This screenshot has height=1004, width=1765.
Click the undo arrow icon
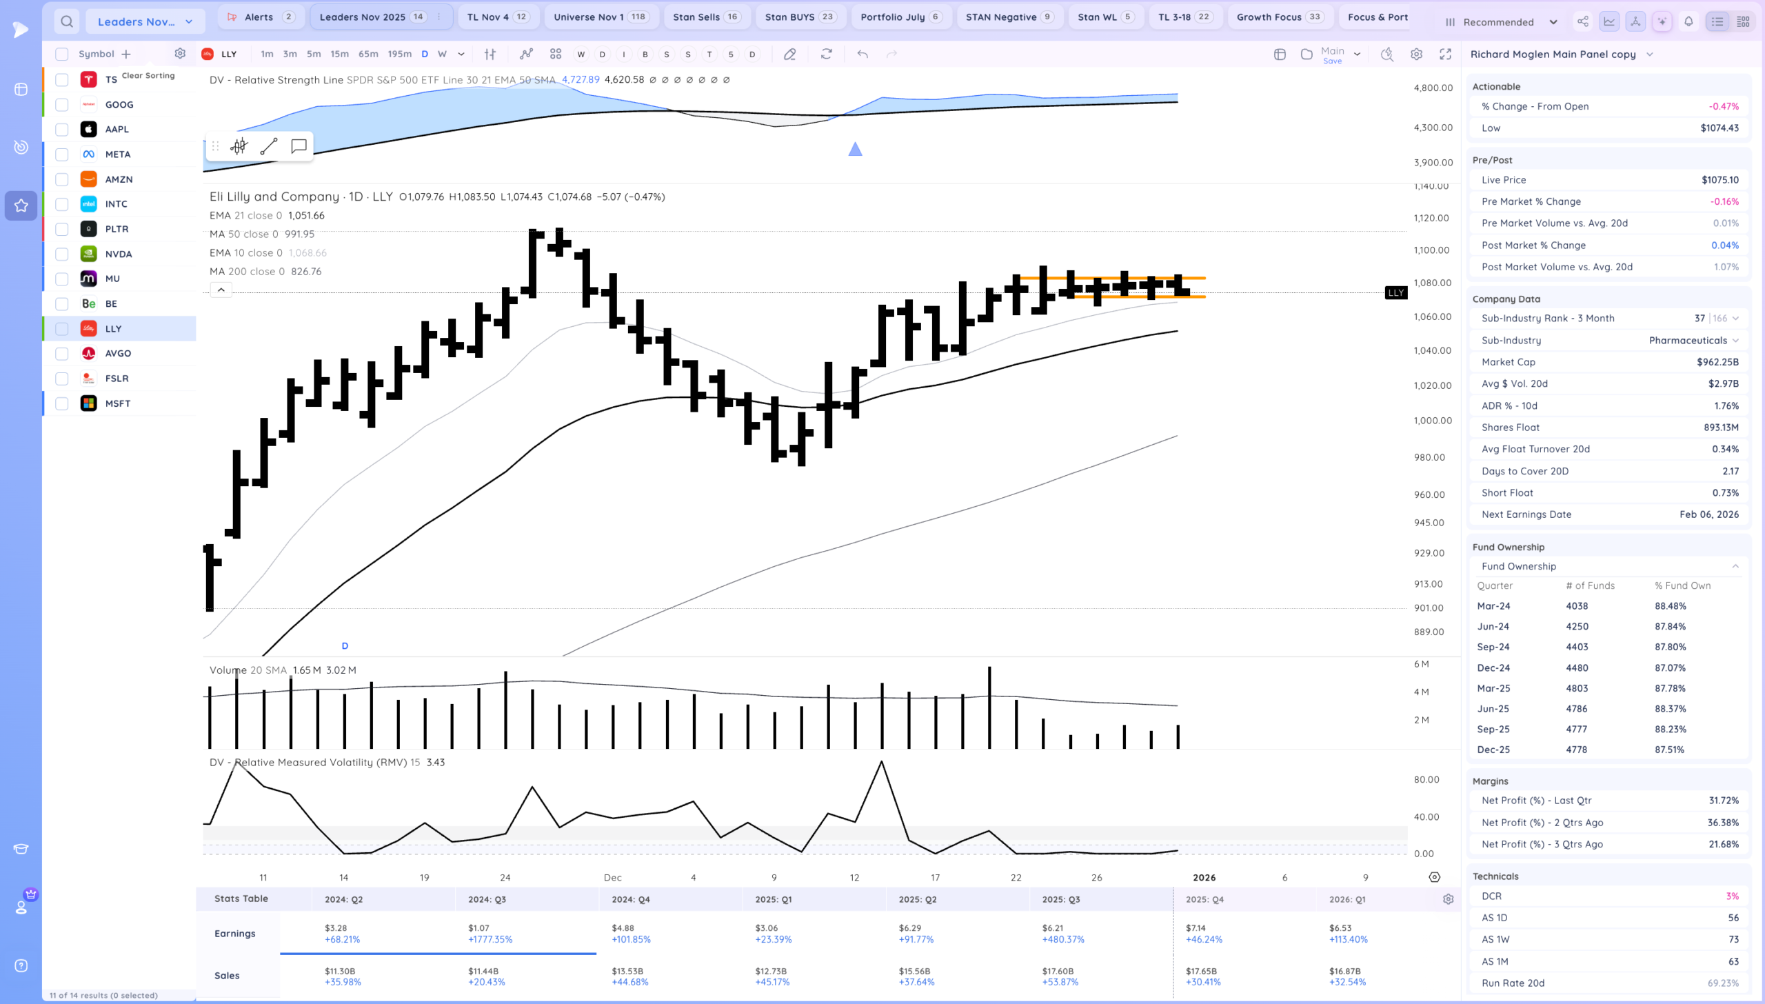(862, 54)
